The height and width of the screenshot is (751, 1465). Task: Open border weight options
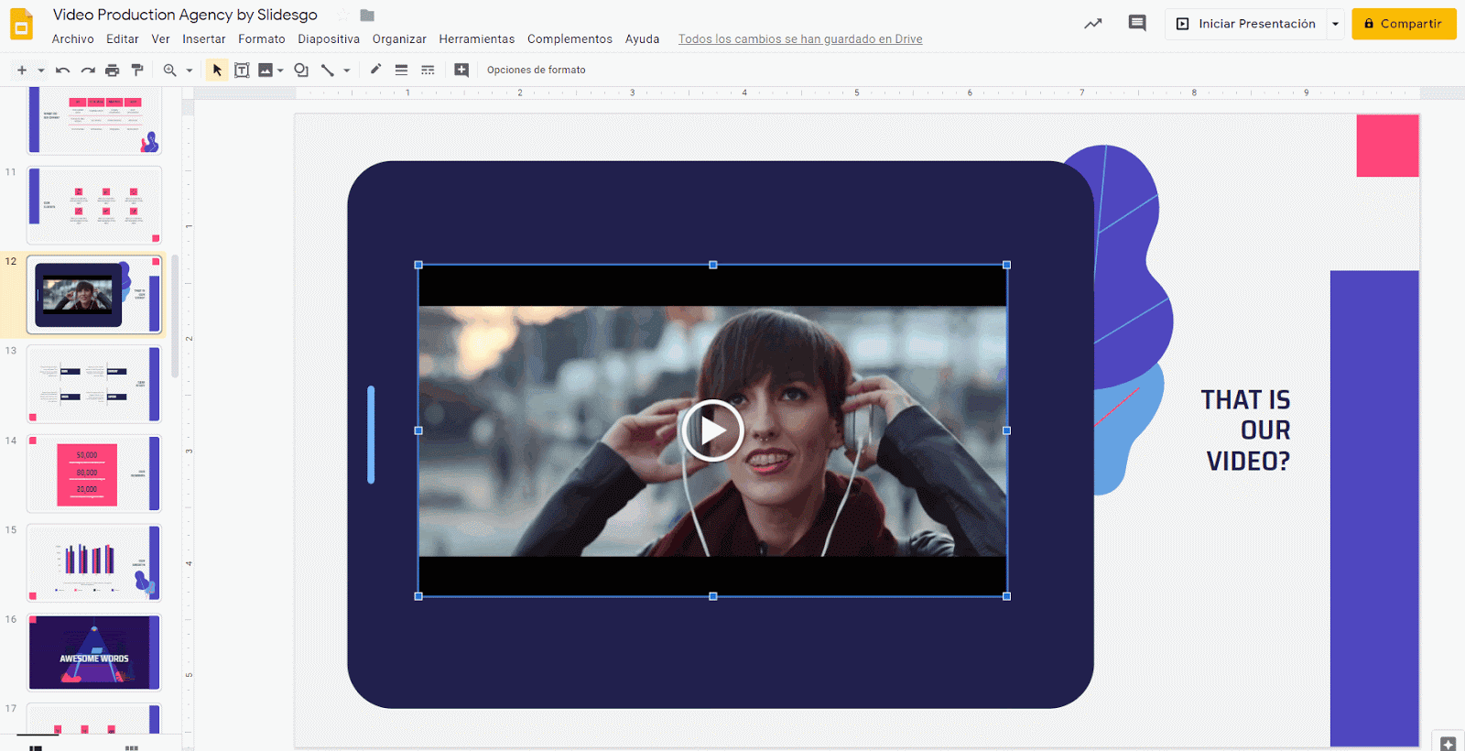pyautogui.click(x=401, y=70)
